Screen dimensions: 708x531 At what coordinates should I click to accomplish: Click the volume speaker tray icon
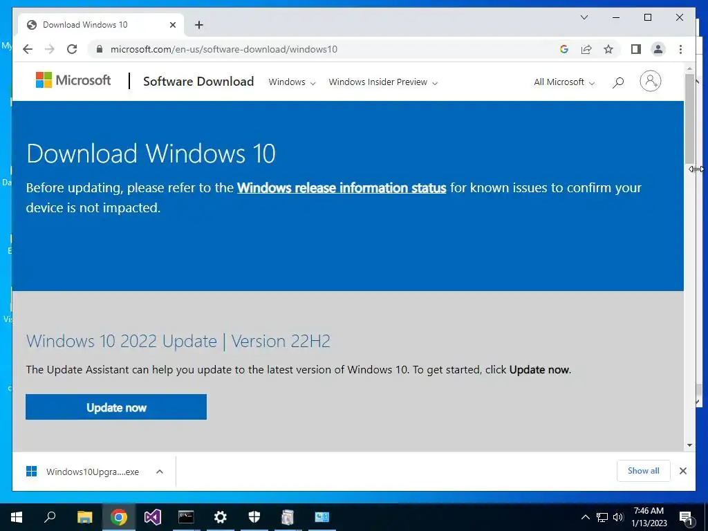click(x=618, y=517)
